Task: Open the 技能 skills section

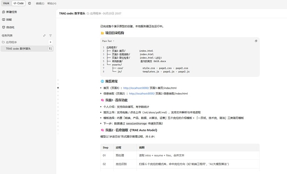Action: (x=7, y=20)
